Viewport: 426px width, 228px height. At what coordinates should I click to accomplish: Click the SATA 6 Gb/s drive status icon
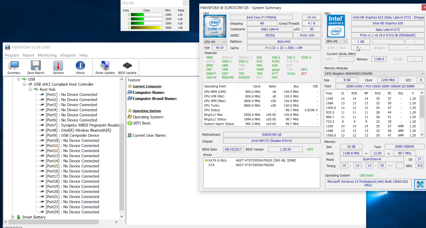click(x=206, y=160)
